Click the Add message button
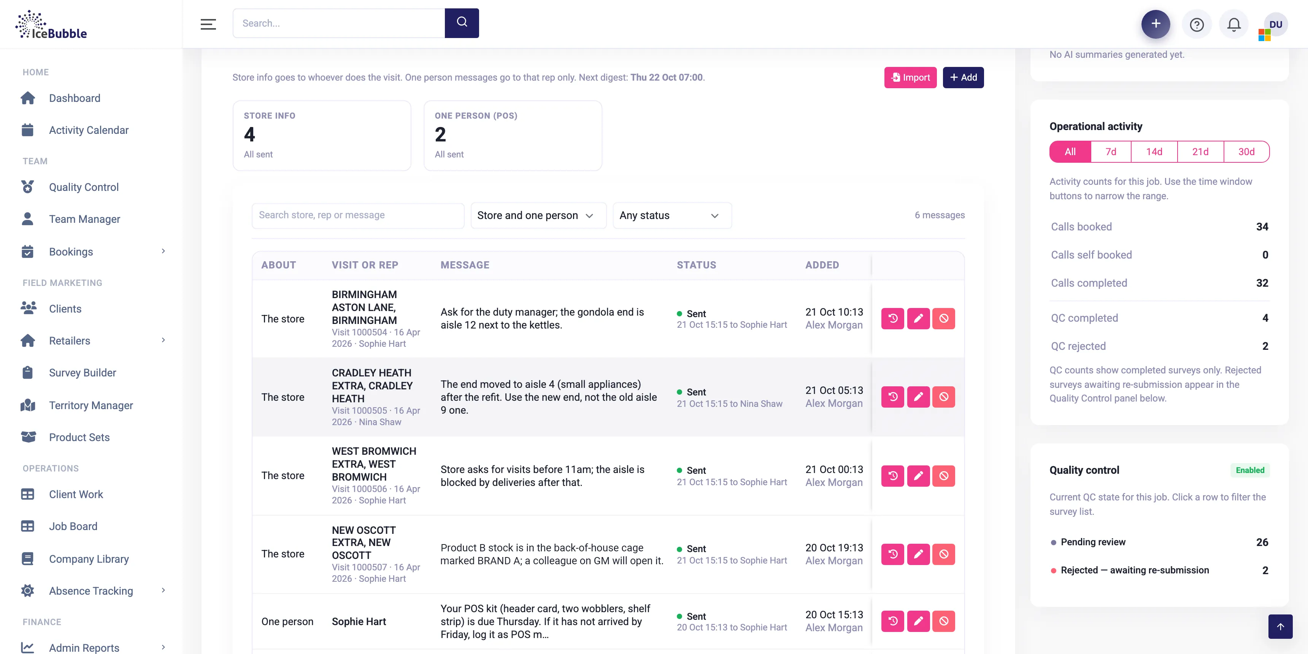This screenshot has width=1308, height=654. click(x=963, y=77)
